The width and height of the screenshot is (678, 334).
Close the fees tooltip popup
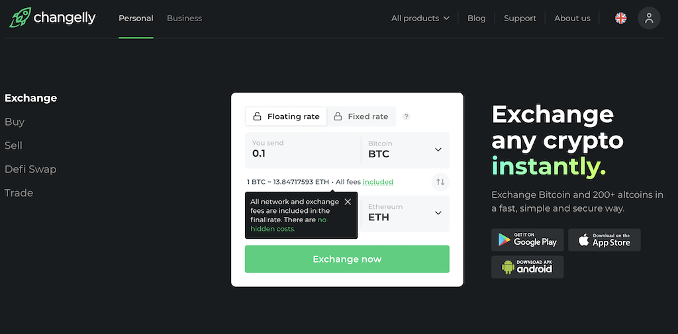point(348,202)
